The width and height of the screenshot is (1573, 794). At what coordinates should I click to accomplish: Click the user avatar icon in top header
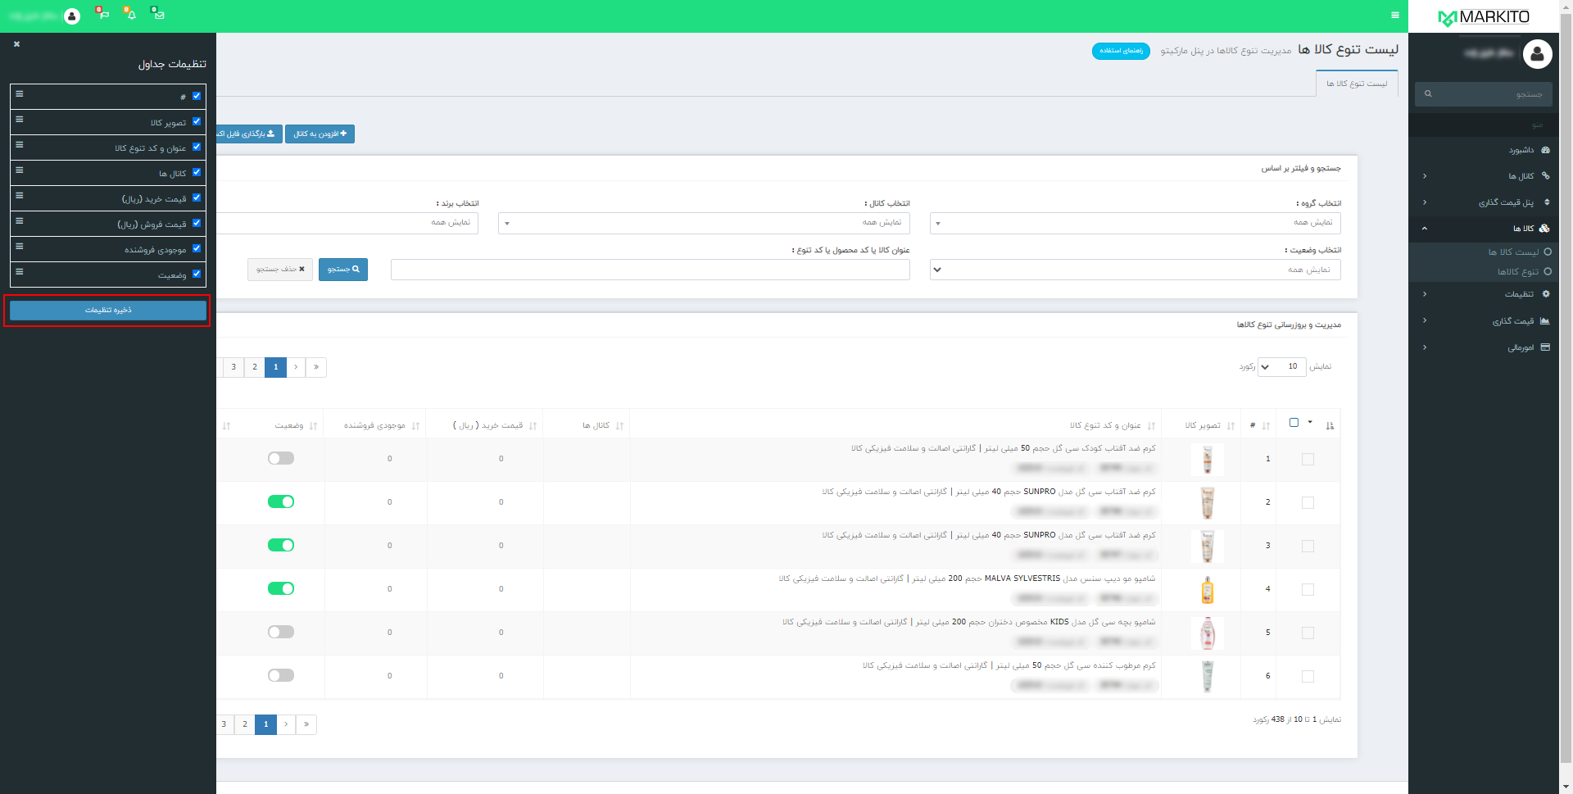[x=72, y=16]
